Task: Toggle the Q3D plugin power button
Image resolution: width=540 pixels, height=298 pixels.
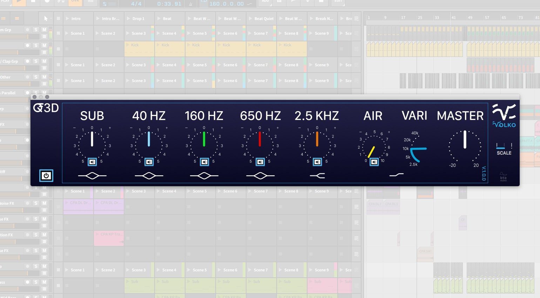Action: 46,176
